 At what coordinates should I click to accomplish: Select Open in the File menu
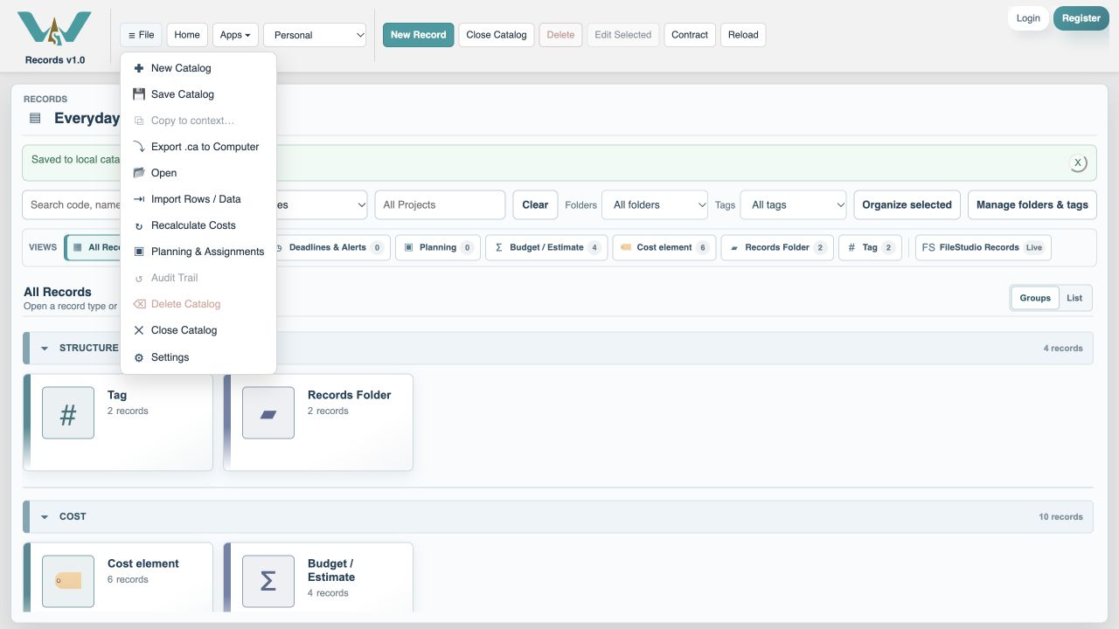point(198,173)
